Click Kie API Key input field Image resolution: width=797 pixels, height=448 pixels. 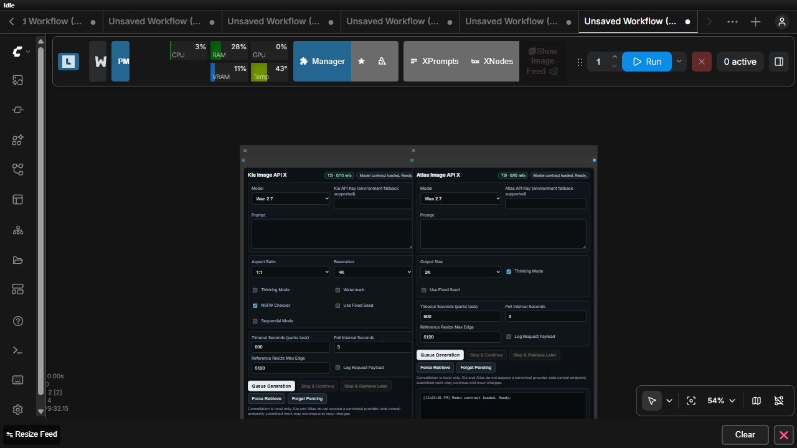tap(373, 203)
